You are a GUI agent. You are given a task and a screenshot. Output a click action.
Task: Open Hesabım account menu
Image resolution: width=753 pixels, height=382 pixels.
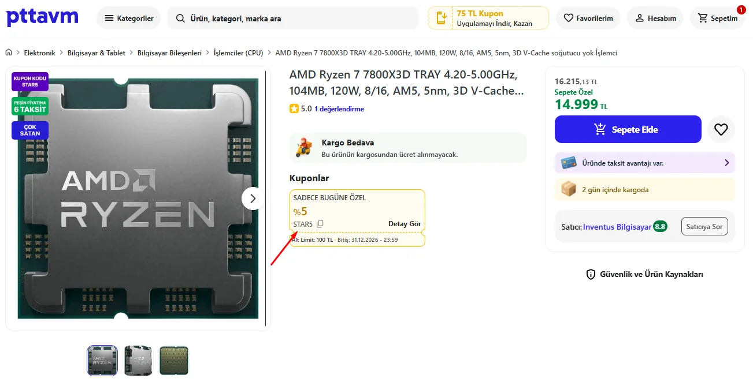click(x=655, y=18)
